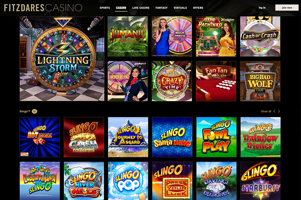
Task: Select the Cash or Crash Live game
Action: click(260, 37)
